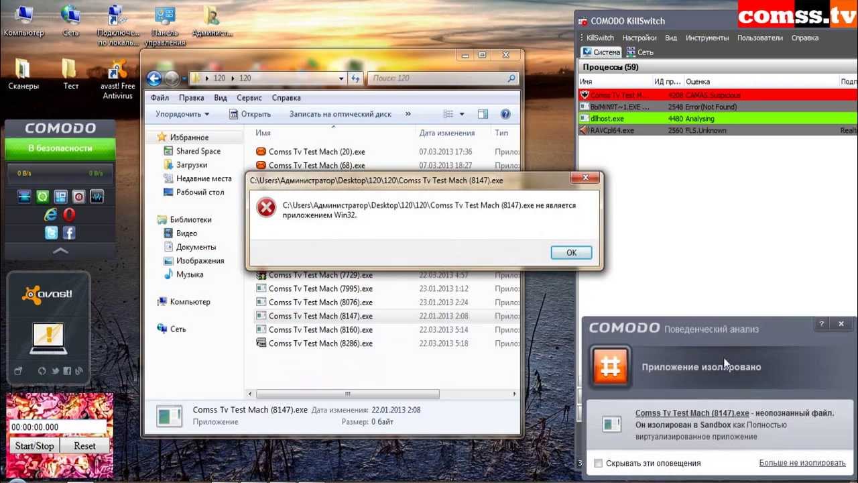Click scan icon in COMODO widget
The width and height of the screenshot is (858, 483).
[x=24, y=197]
